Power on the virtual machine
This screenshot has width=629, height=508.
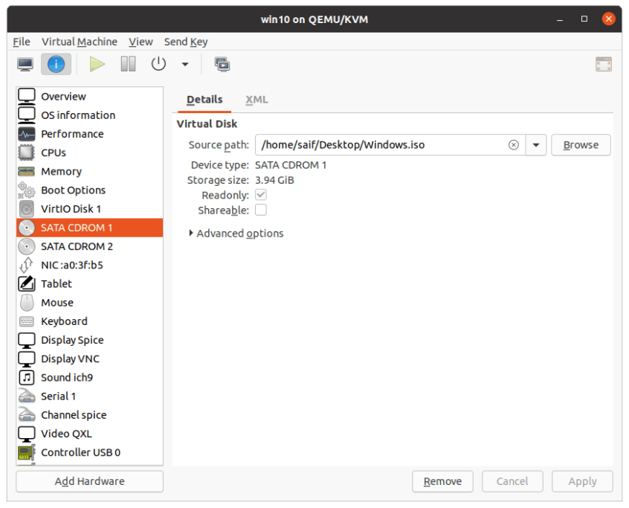click(97, 64)
